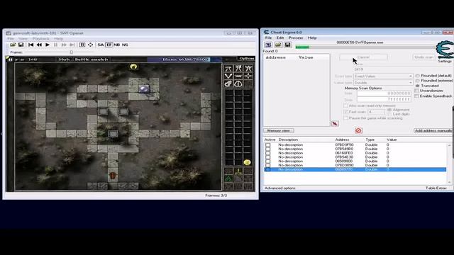Click the yellow gem type creation icon

[238, 171]
